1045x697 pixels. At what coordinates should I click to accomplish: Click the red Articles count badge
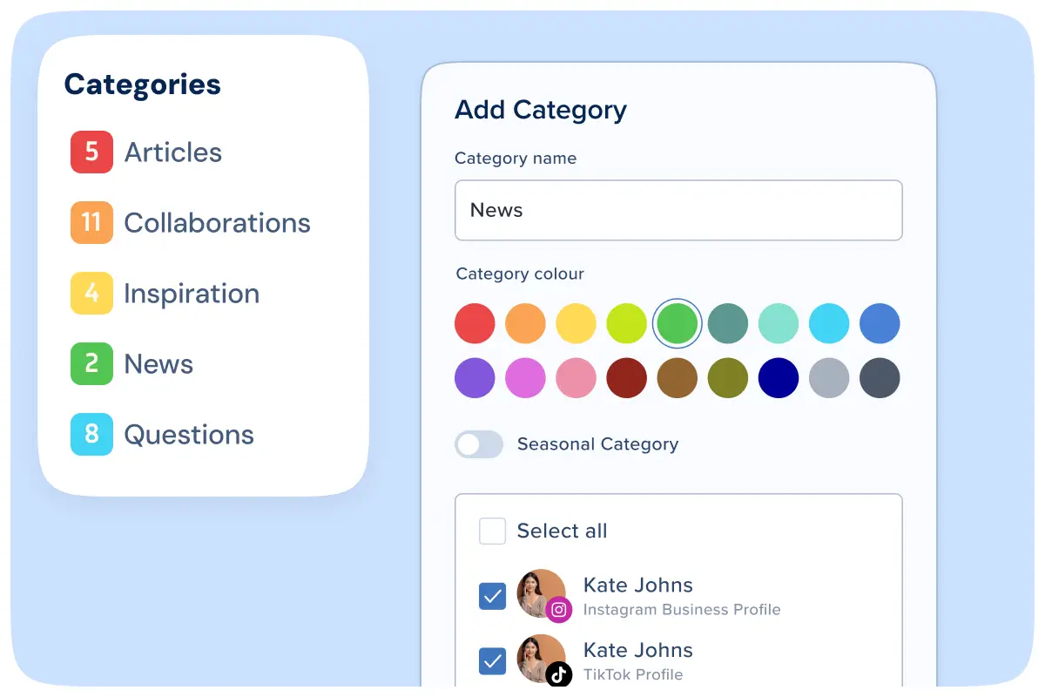point(91,152)
